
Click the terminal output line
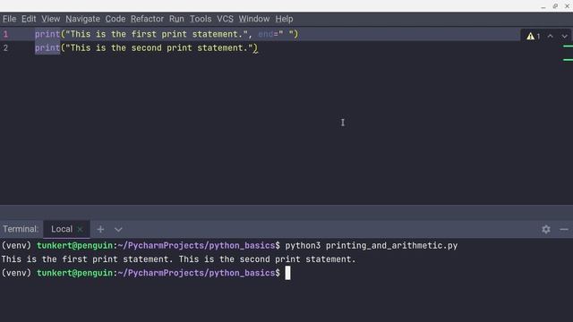[178, 259]
